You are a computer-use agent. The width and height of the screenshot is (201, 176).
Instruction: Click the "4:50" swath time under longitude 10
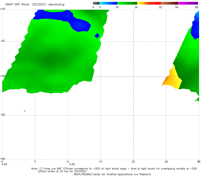72,164
